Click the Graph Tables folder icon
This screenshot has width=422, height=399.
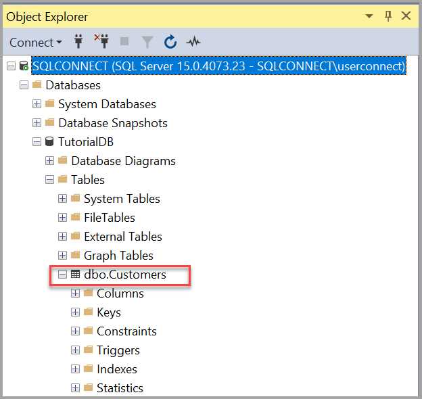pos(75,255)
